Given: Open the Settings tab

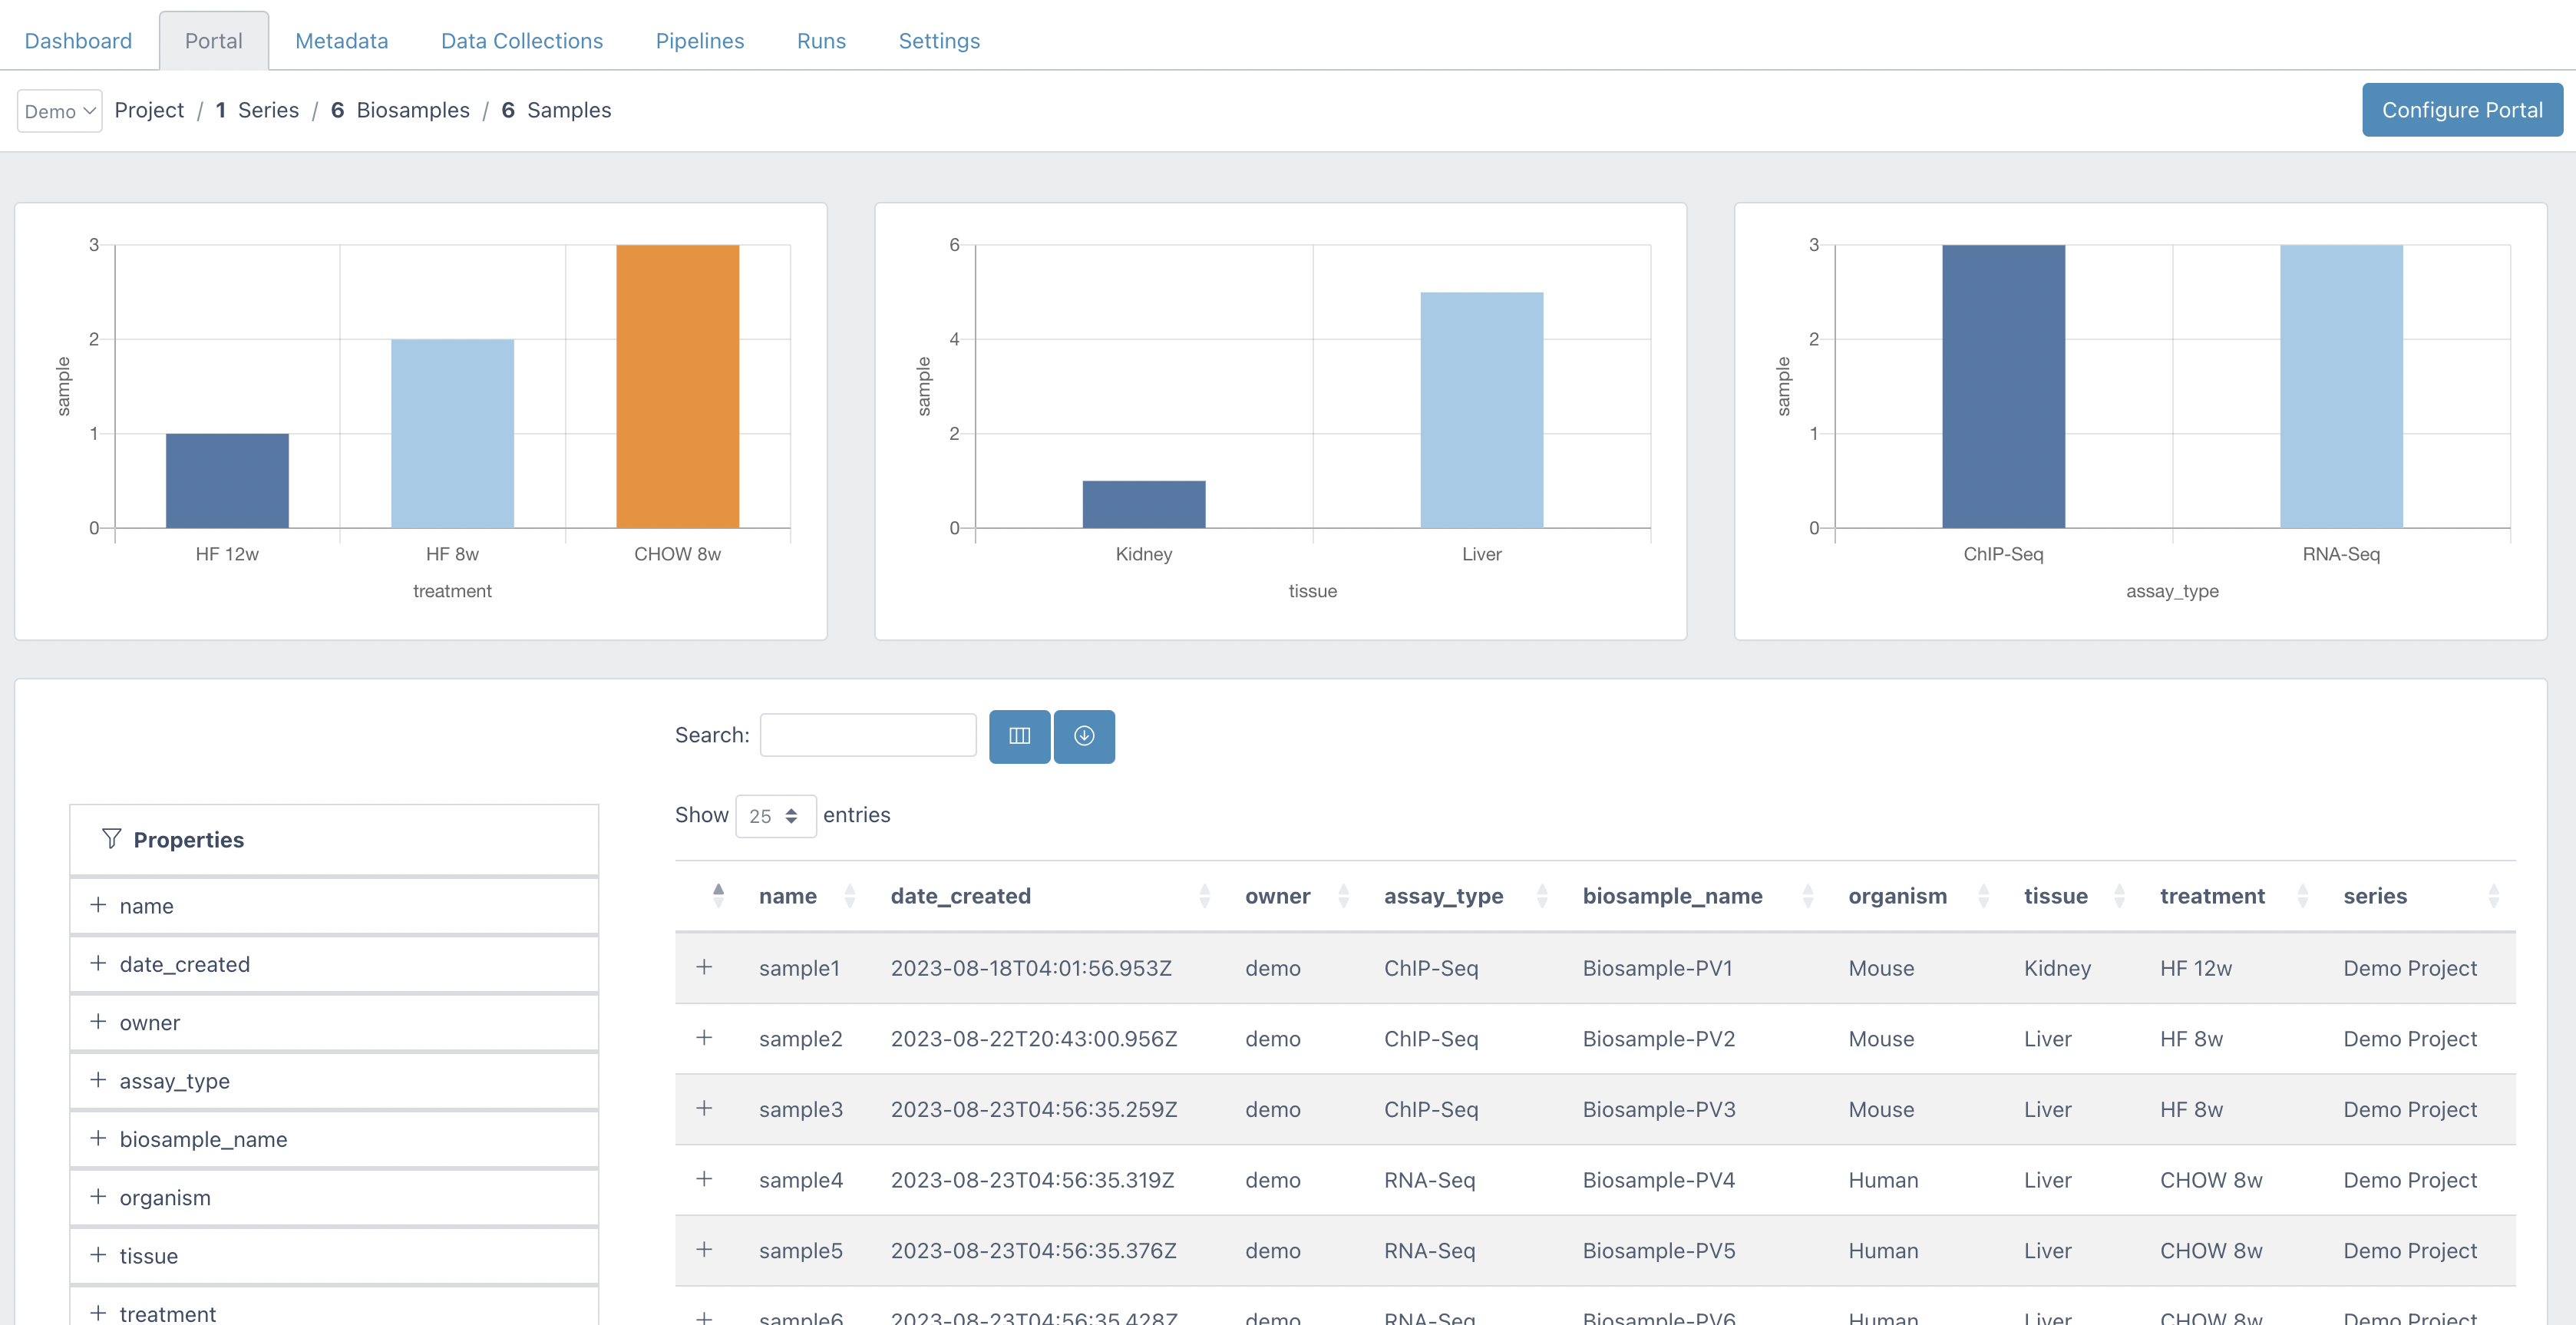Looking at the screenshot, I should coord(939,41).
